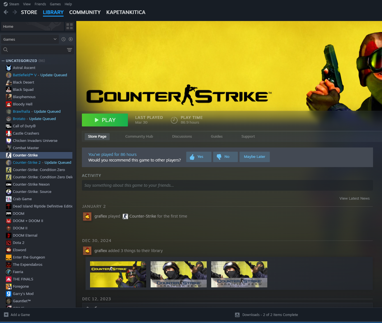This screenshot has height=323, width=382.
Task: Click the forward navigation arrow
Action: (15, 12)
